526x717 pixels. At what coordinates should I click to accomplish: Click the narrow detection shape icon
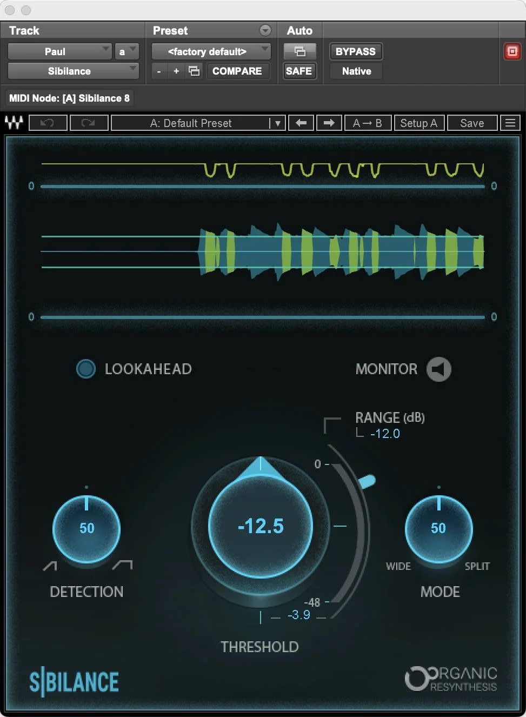50,566
